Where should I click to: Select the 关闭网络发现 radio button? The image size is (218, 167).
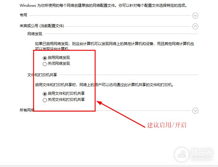(45, 64)
